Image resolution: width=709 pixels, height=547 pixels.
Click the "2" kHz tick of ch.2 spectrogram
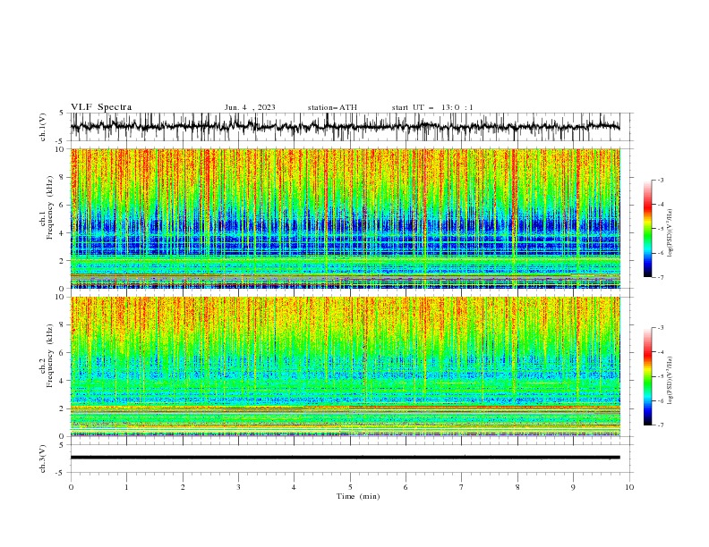point(63,408)
